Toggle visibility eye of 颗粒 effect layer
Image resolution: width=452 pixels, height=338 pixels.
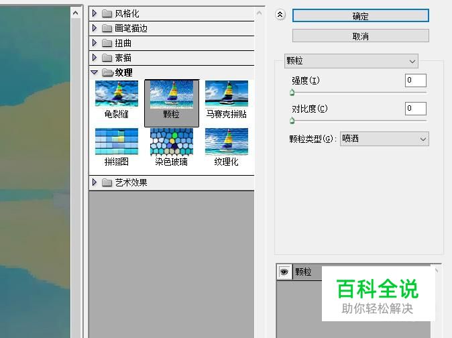coord(284,272)
